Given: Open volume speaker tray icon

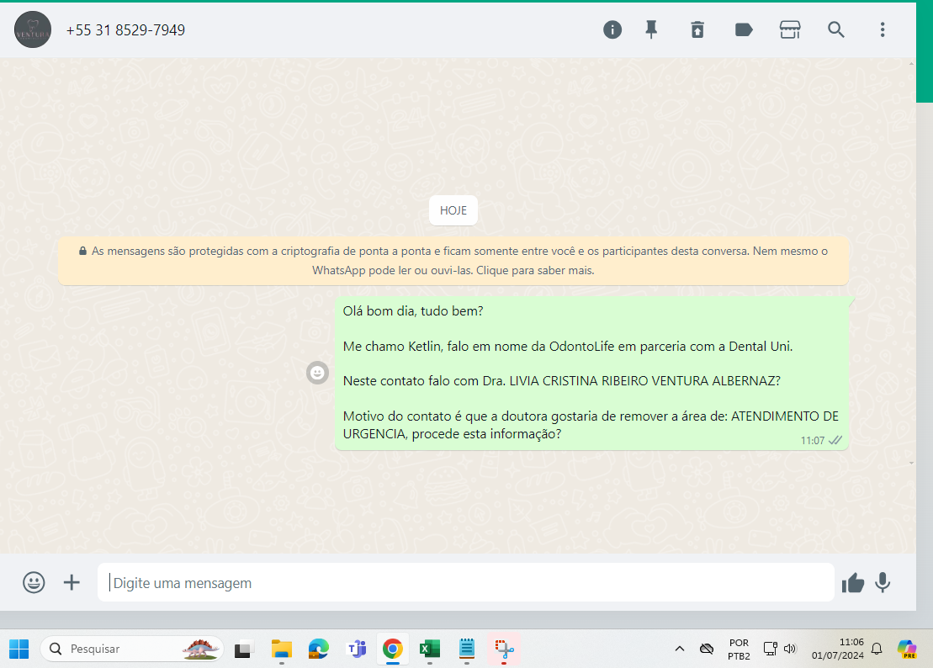Looking at the screenshot, I should [790, 649].
